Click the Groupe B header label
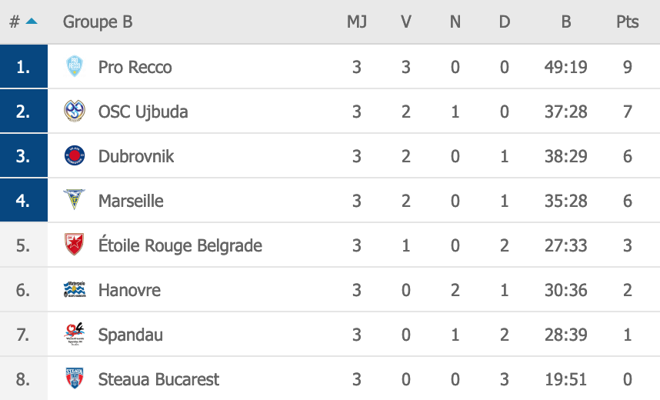Image resolution: width=660 pixels, height=400 pixels. click(x=98, y=22)
